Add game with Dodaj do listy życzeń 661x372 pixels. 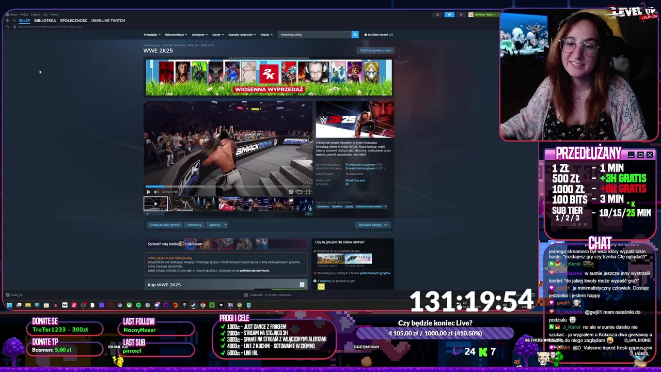point(165,225)
